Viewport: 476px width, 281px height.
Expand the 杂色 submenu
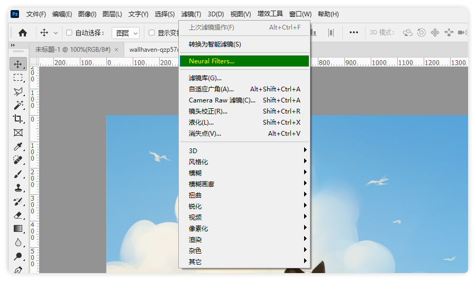[244, 250]
